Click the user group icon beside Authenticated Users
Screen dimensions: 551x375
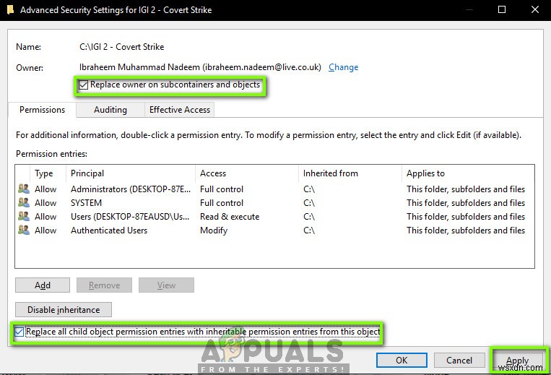click(24, 230)
